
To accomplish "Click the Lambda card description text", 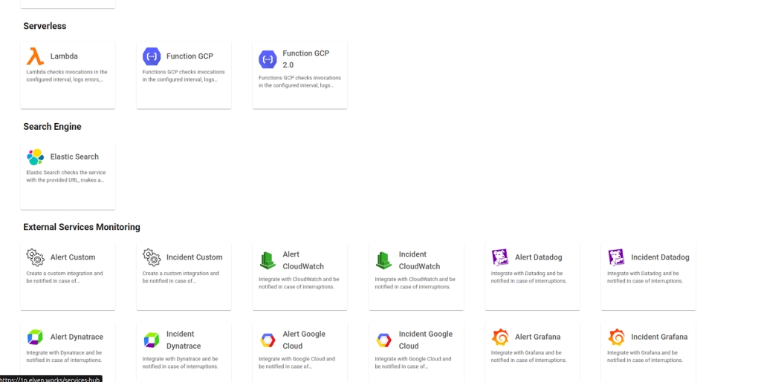I will [67, 76].
